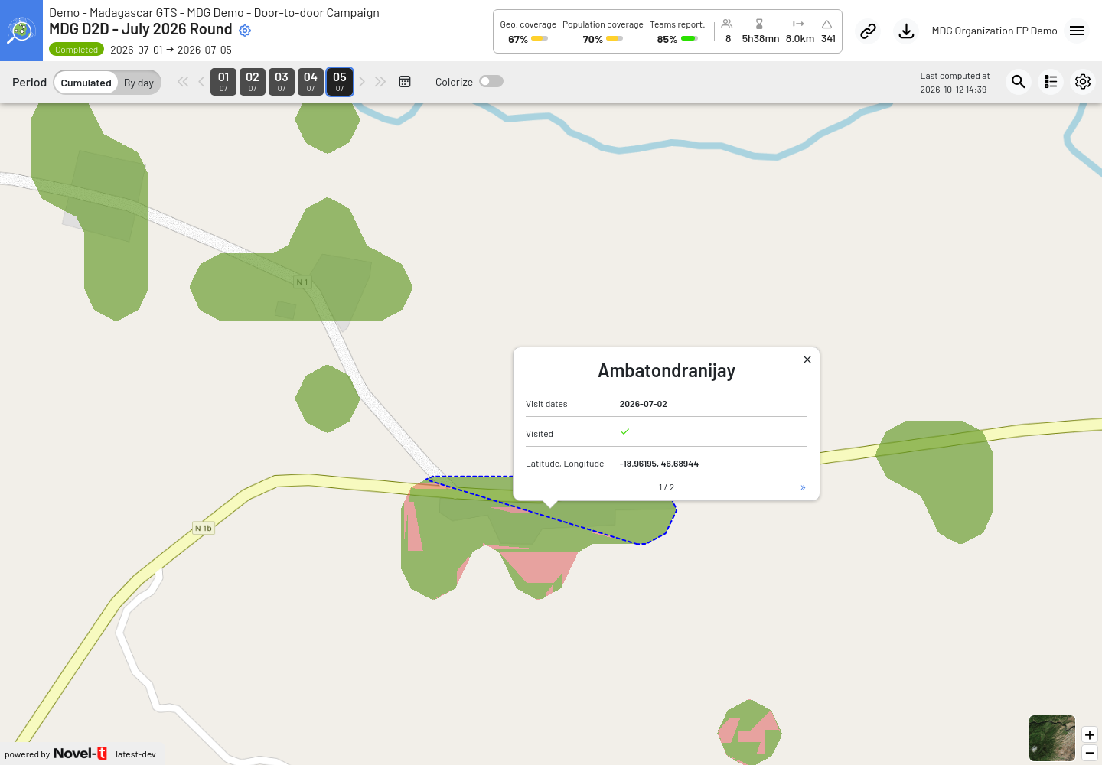Viewport: 1102px width, 765px height.
Task: Click the N 1b road label
Action: click(x=204, y=529)
